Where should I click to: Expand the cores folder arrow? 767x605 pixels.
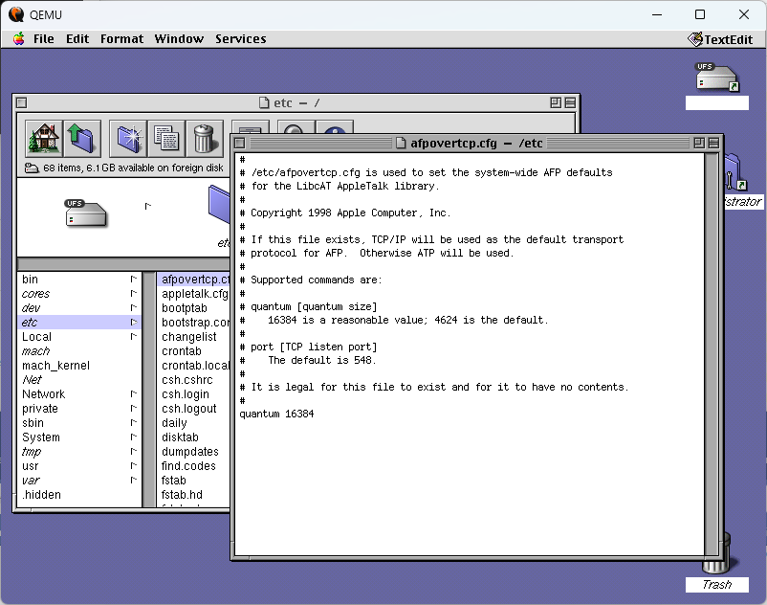point(134,293)
